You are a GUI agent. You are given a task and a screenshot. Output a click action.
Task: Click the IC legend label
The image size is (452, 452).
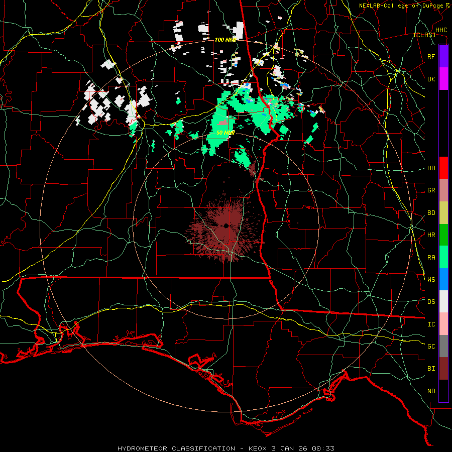point(431,324)
